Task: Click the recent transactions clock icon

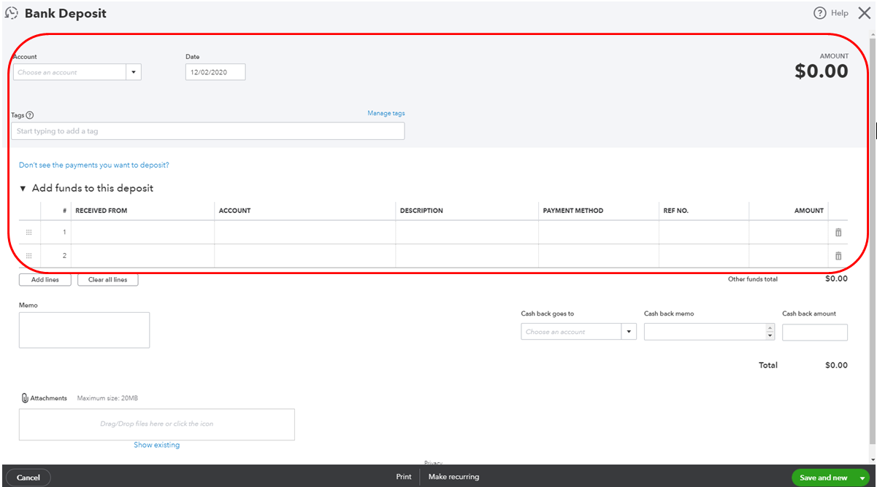Action: click(x=12, y=13)
